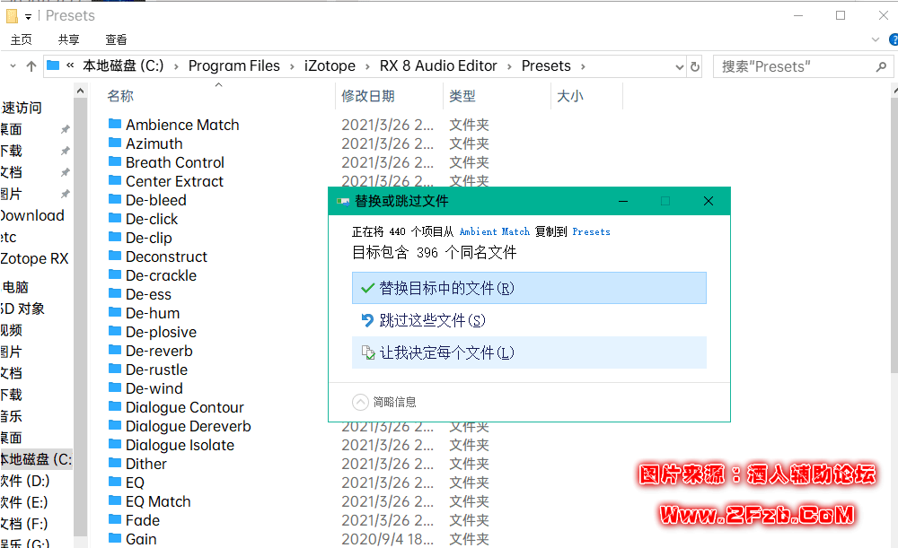Click the search magnifier icon
This screenshot has height=548, width=898.
tap(881, 66)
